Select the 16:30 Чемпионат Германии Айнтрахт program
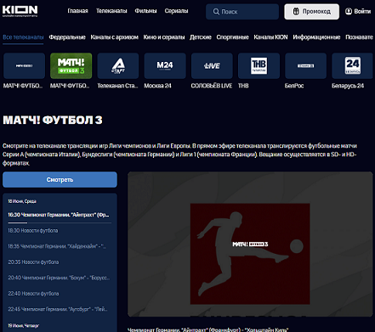The height and width of the screenshot is (332, 375). click(59, 215)
